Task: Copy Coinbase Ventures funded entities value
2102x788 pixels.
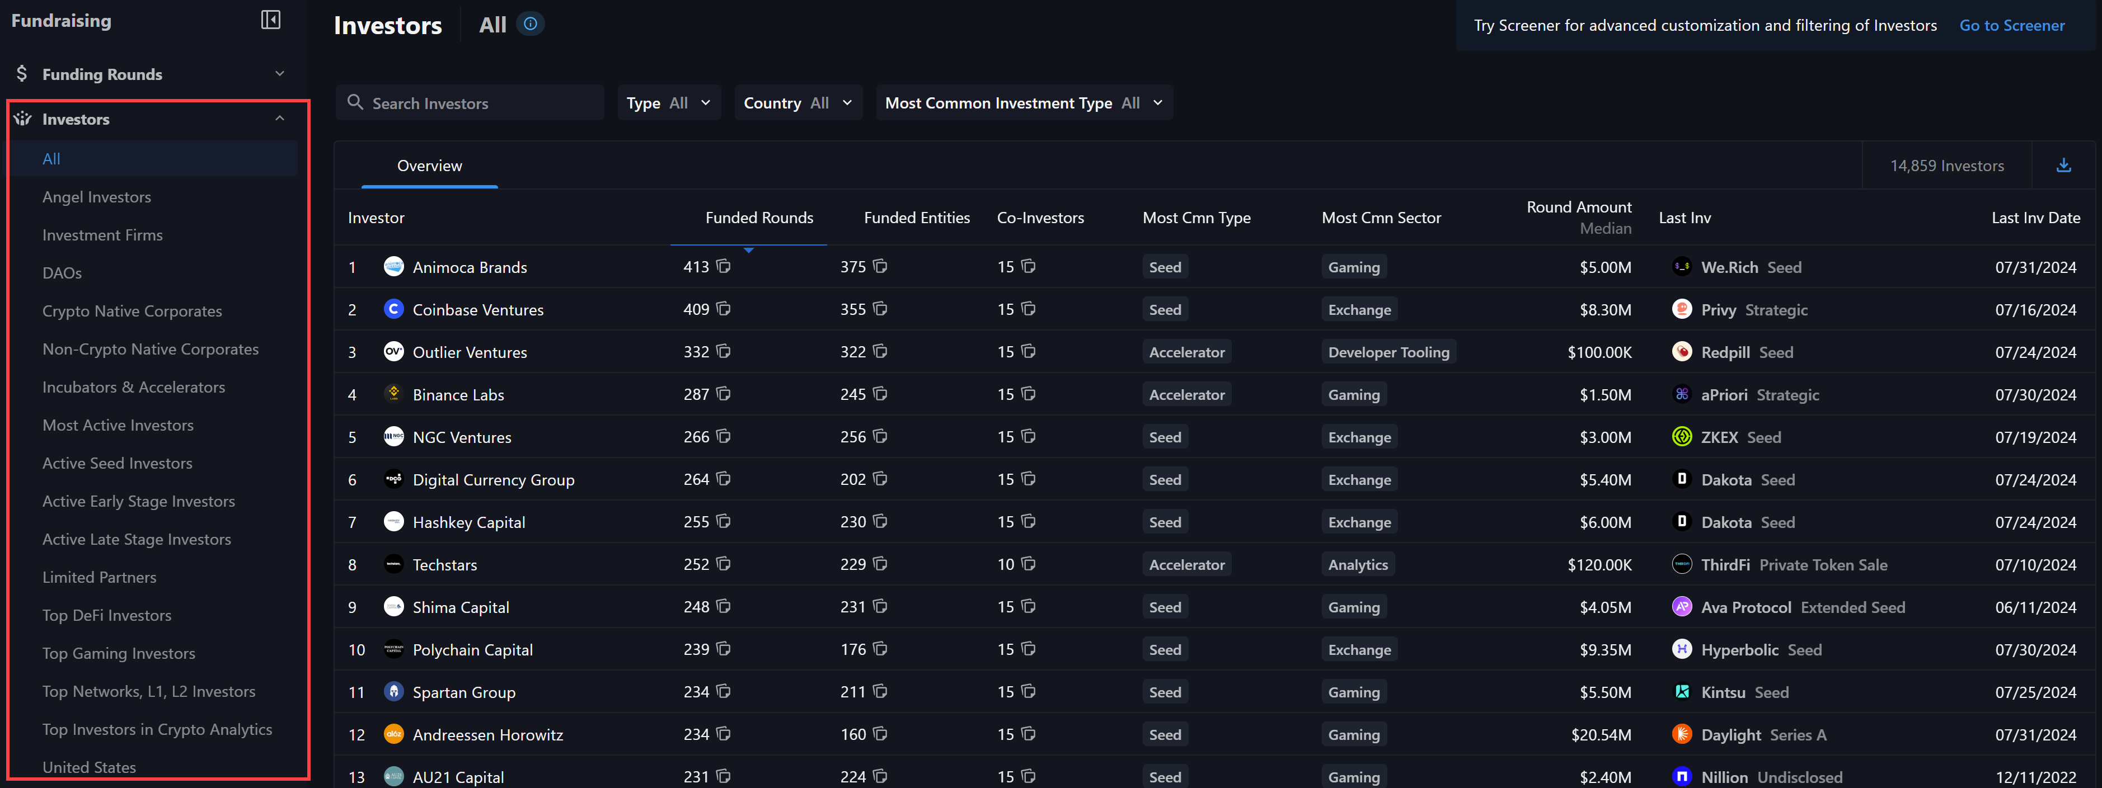Action: click(880, 308)
